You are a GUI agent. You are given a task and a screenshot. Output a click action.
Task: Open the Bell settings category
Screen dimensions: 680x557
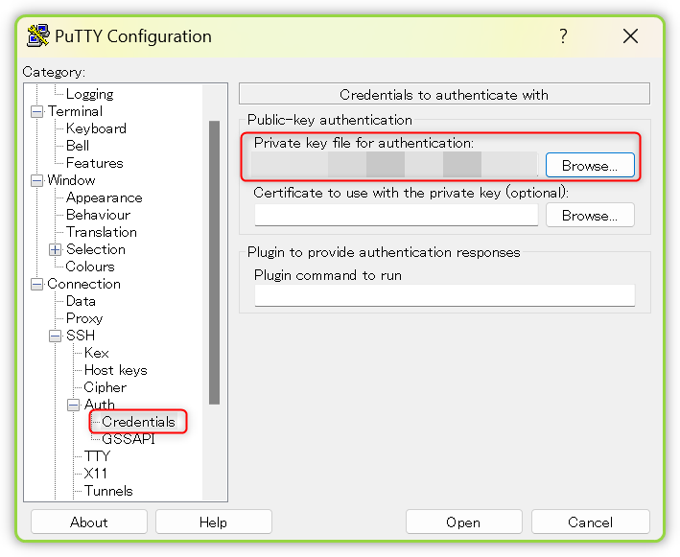tap(78, 146)
